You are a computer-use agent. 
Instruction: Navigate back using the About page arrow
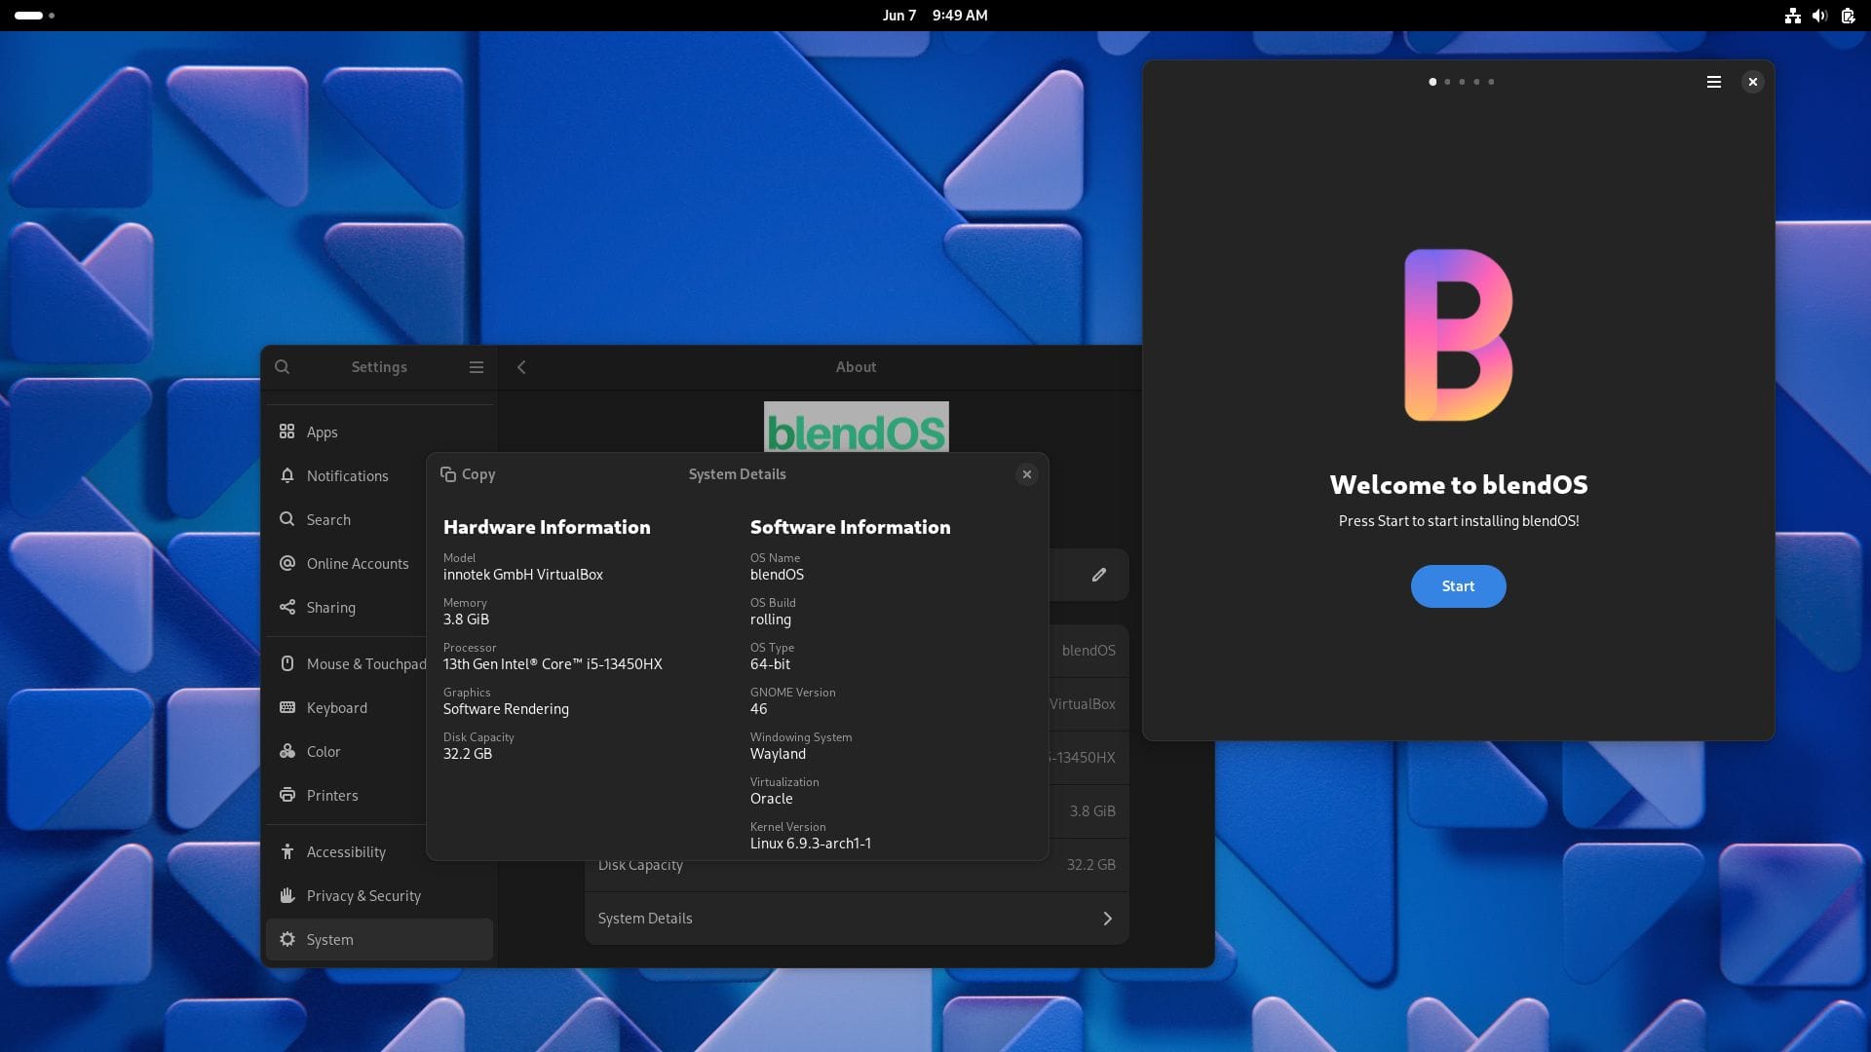pyautogui.click(x=521, y=367)
